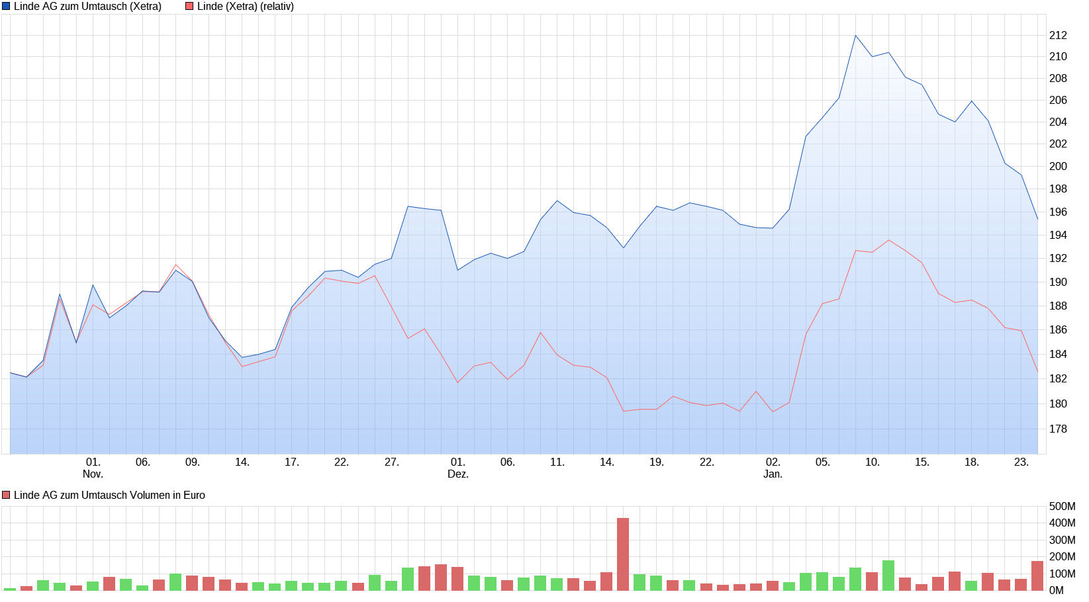Open the Nov. axis label

click(x=93, y=474)
